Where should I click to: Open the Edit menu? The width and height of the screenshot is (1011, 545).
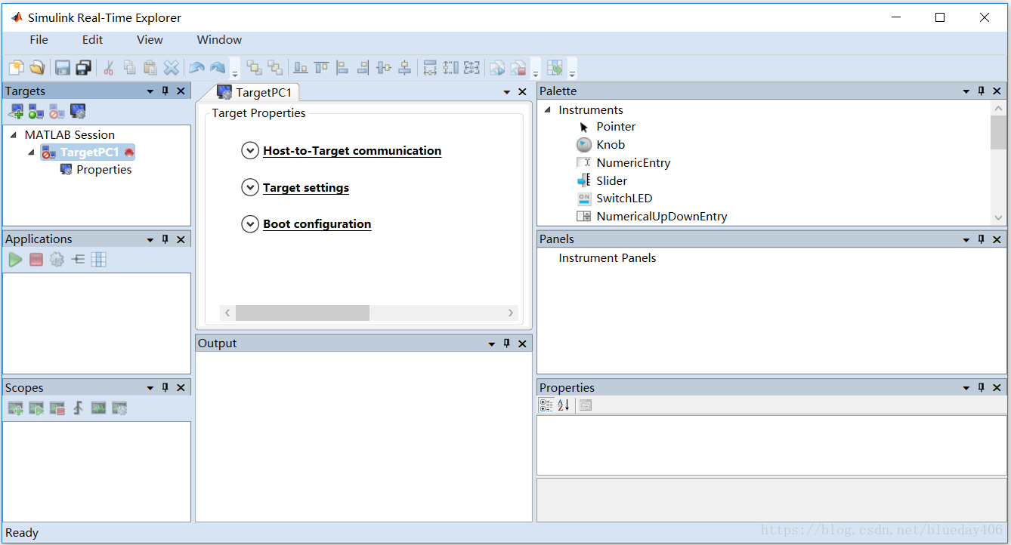click(x=93, y=40)
